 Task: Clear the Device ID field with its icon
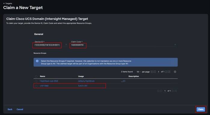pyautogui.click(x=66, y=44)
